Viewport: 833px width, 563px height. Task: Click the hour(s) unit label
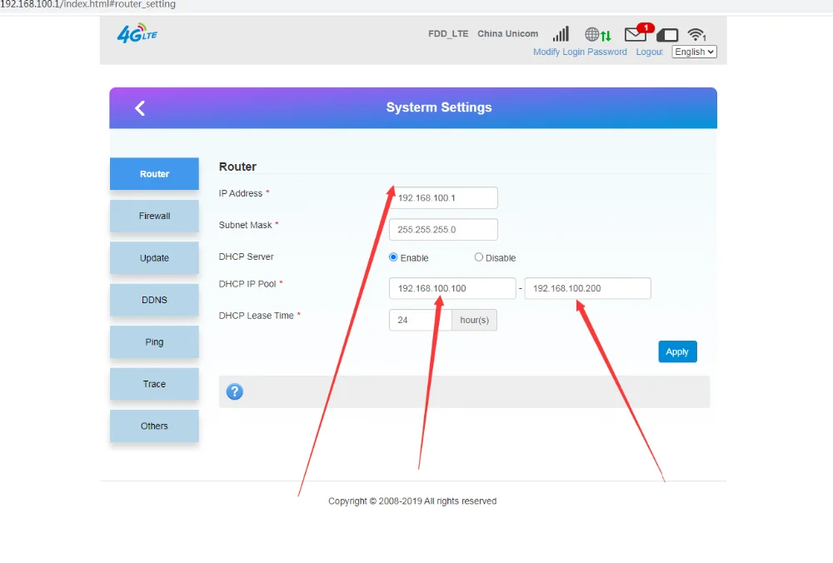tap(475, 320)
